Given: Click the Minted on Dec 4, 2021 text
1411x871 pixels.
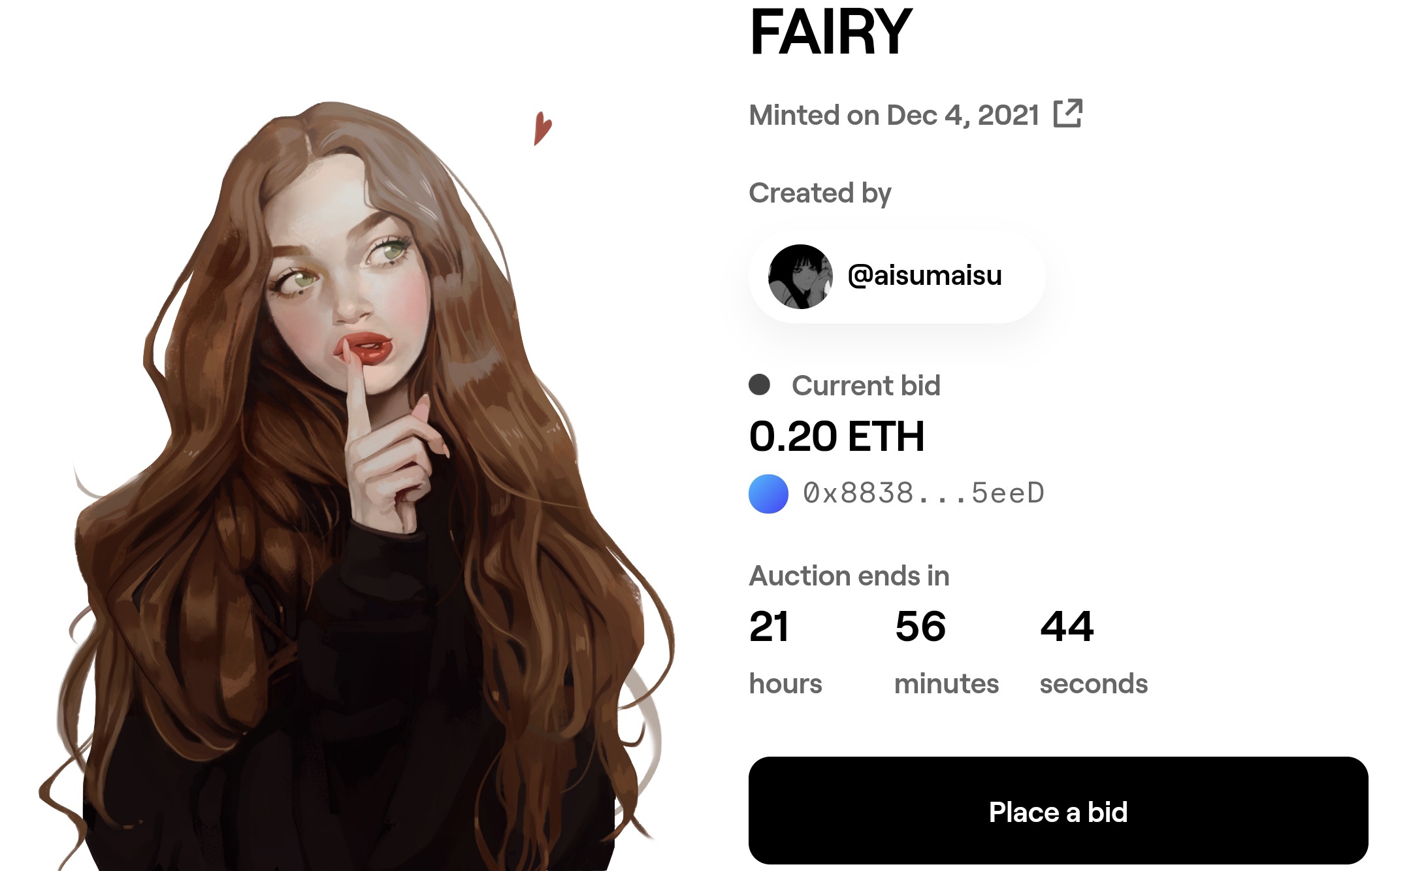Looking at the screenshot, I should coord(894,115).
